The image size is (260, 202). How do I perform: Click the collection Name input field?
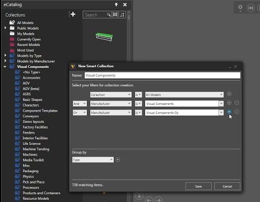click(x=162, y=75)
